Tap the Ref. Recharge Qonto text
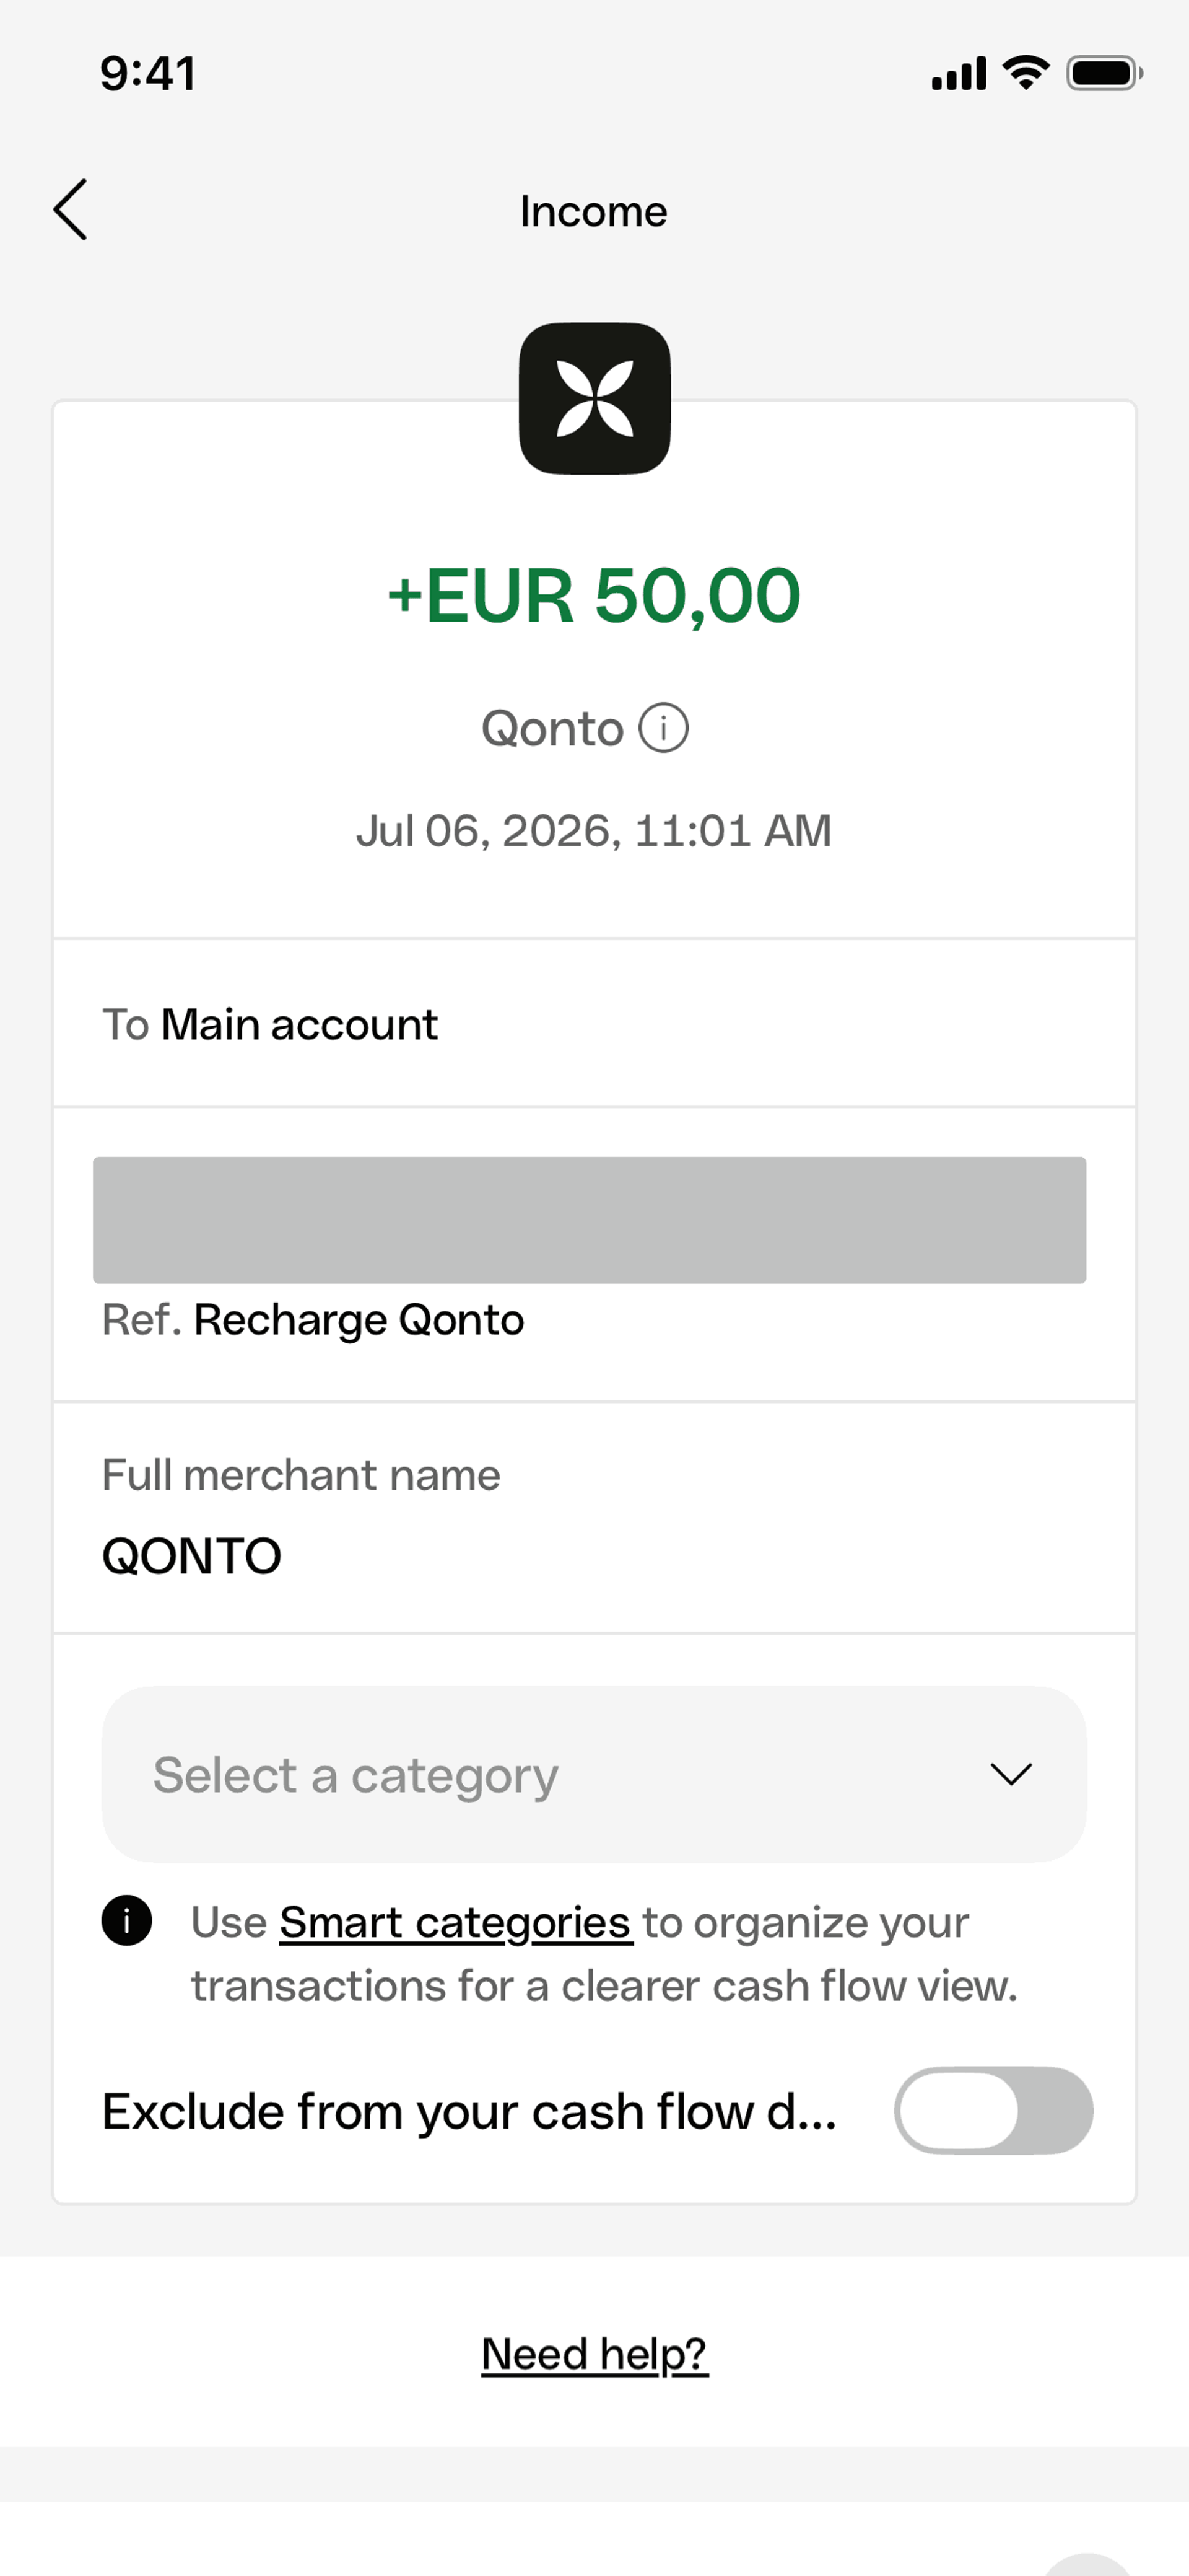The width and height of the screenshot is (1189, 2576). click(x=313, y=1320)
